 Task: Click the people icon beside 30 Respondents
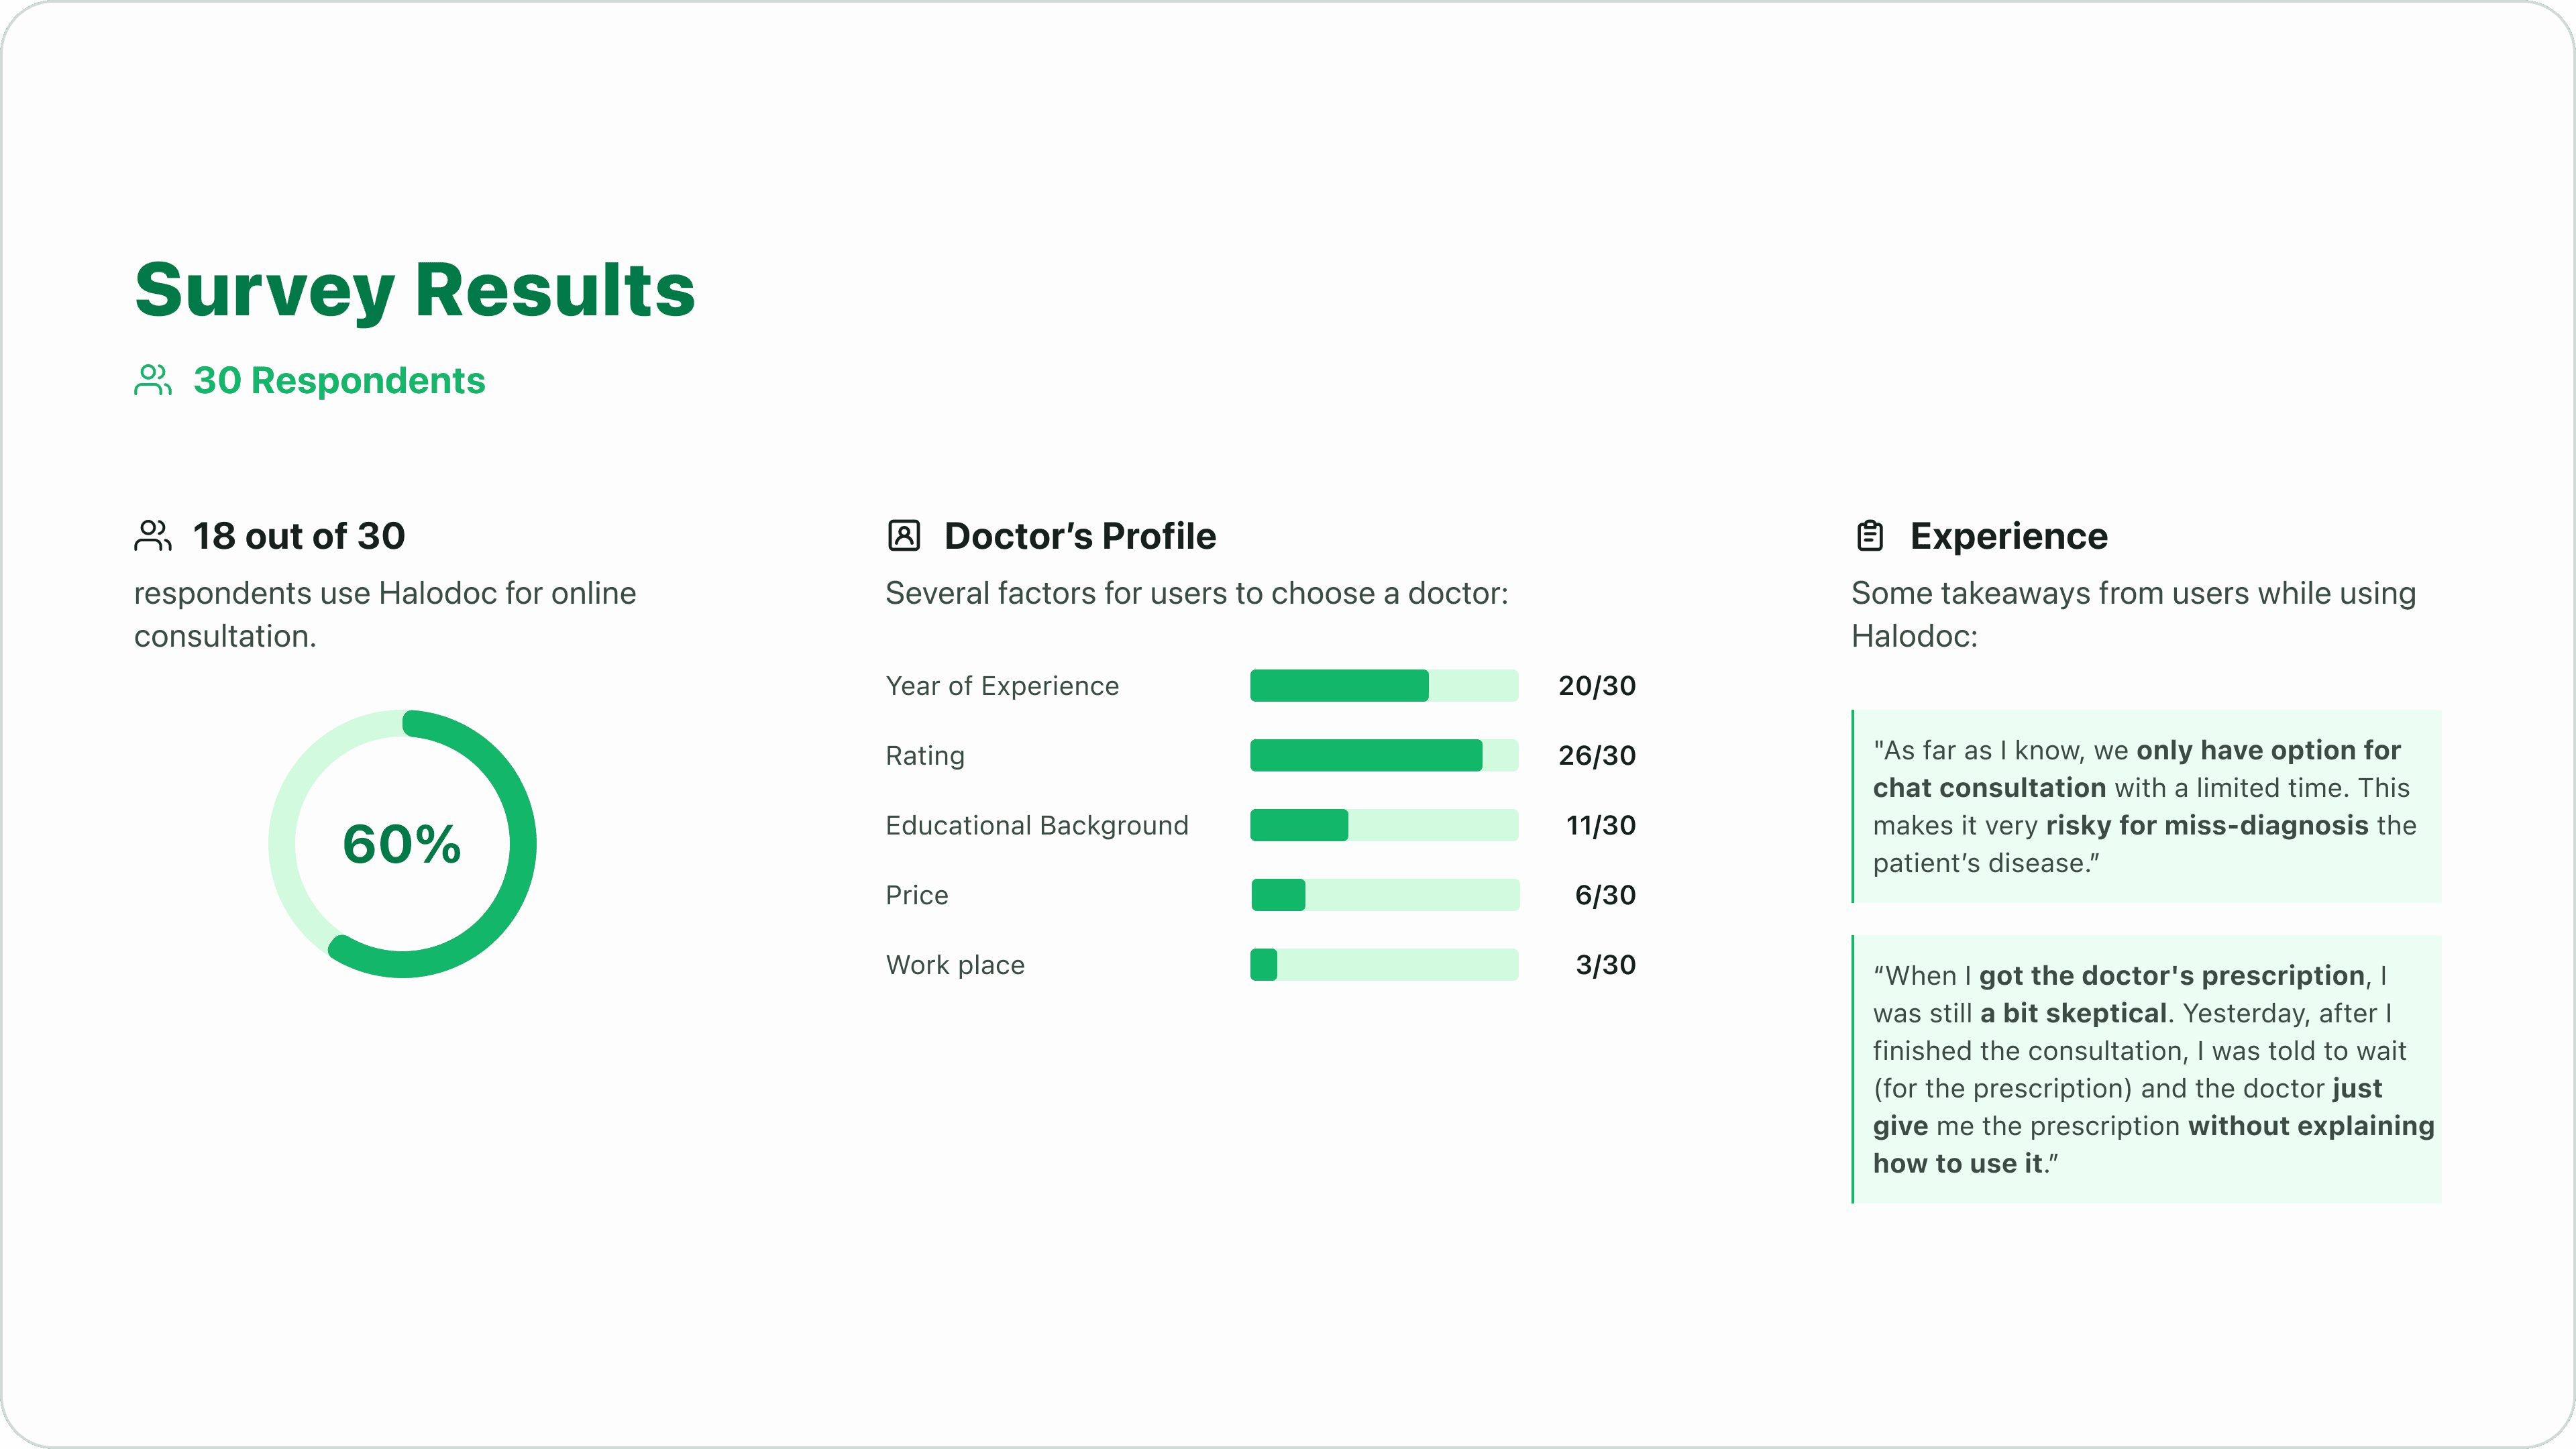(x=153, y=380)
